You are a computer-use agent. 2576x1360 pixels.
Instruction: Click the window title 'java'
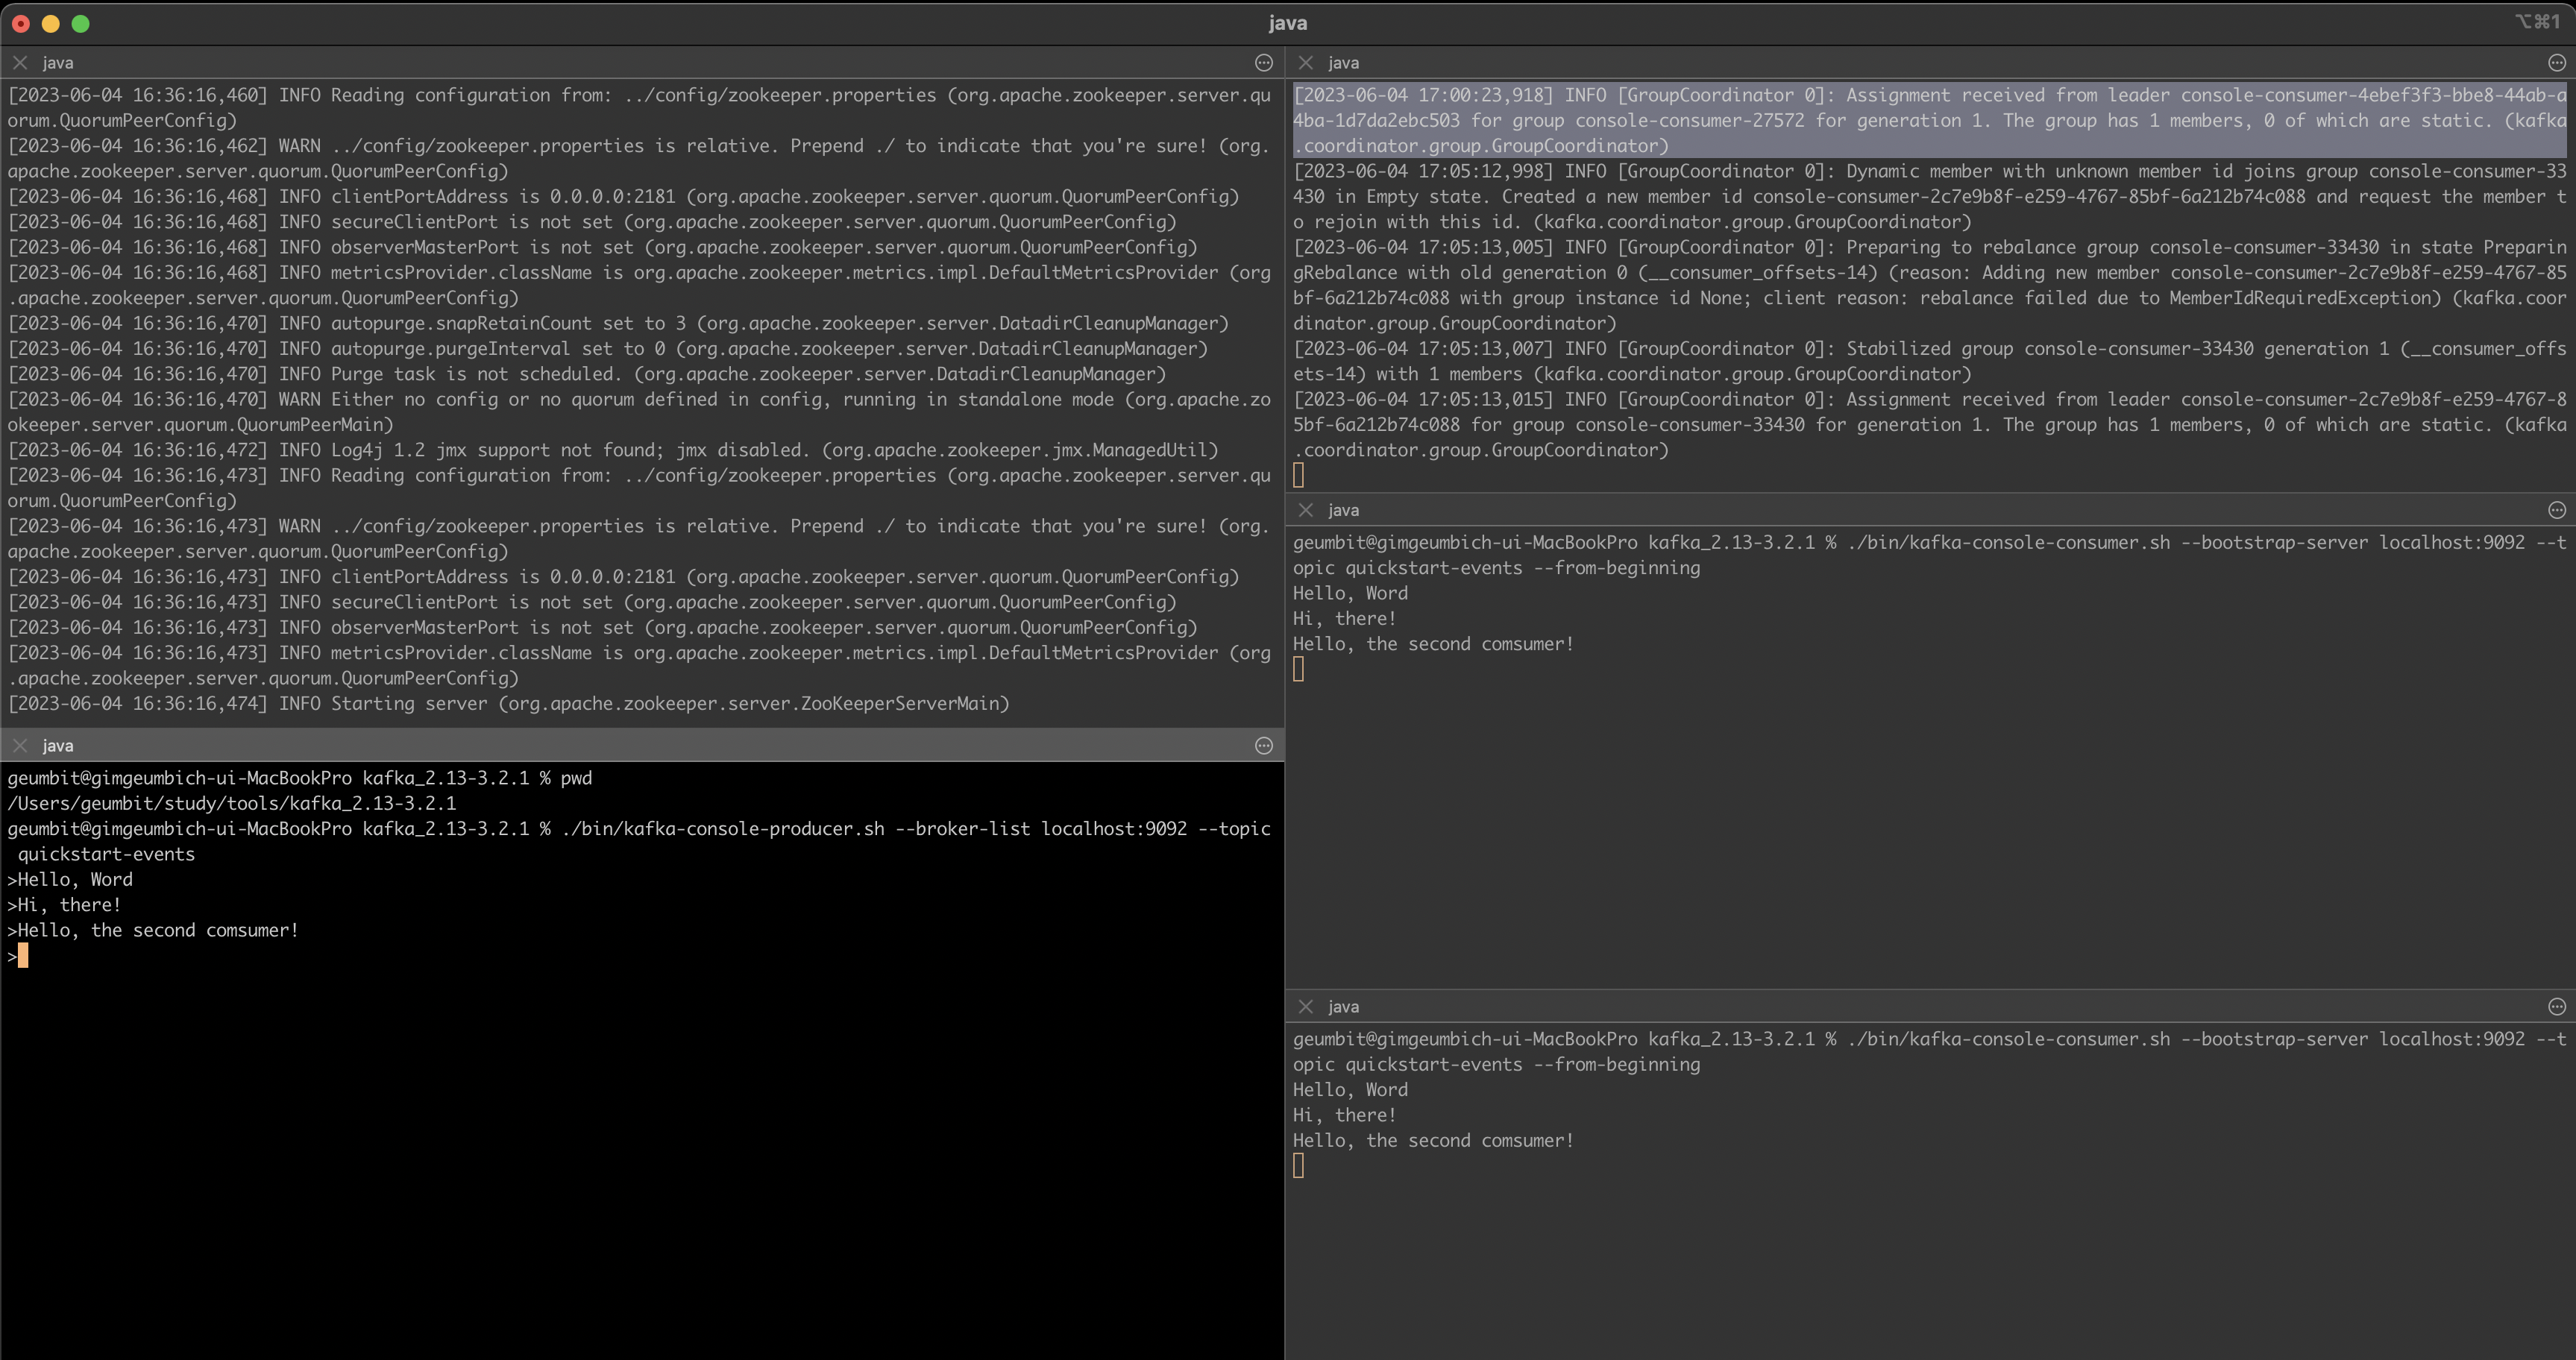point(1287,23)
